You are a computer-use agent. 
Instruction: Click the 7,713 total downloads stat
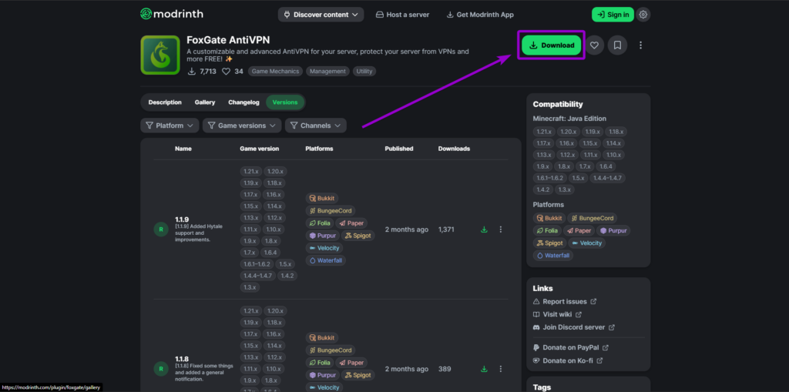(x=202, y=72)
